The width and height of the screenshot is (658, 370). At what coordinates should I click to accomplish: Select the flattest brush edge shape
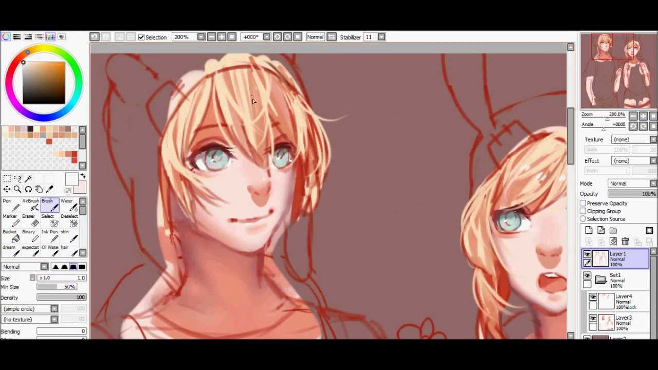[x=82, y=267]
